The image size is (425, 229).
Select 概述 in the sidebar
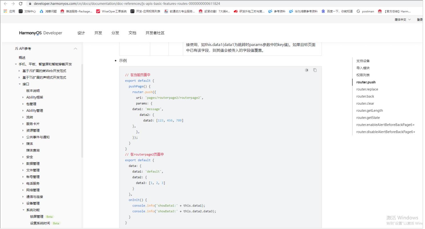click(x=22, y=58)
